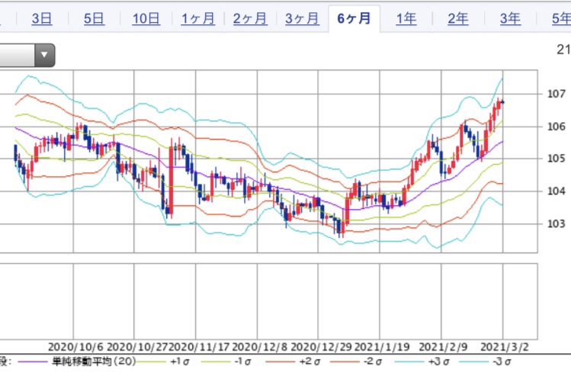Select the 5日 time range tab

[x=94, y=18]
